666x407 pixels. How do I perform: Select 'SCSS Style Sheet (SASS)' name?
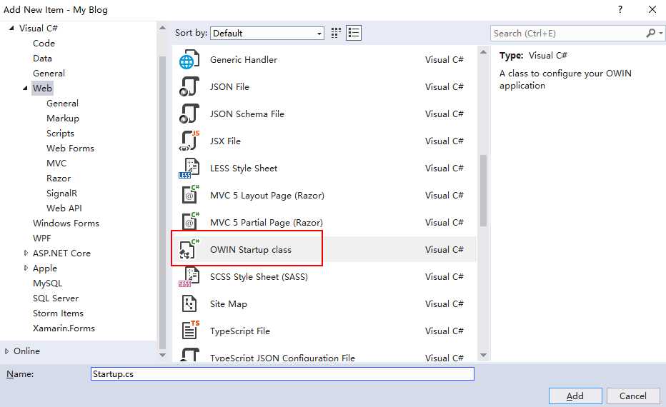[259, 277]
